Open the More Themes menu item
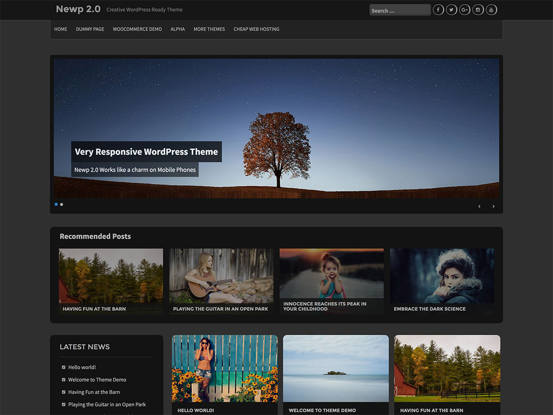553x415 pixels. coord(209,29)
